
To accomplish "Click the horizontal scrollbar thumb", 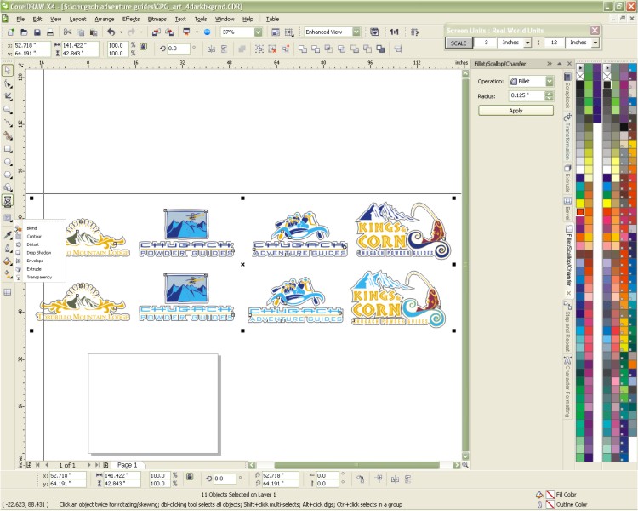I will click(x=356, y=465).
